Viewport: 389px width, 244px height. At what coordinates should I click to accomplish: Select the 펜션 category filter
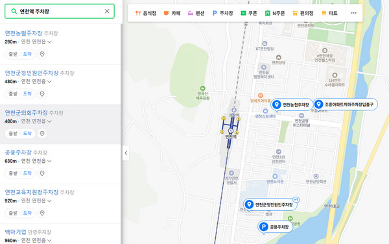click(x=196, y=13)
